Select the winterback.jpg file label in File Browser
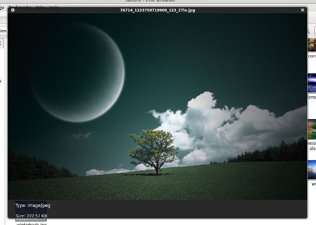 coord(31,223)
